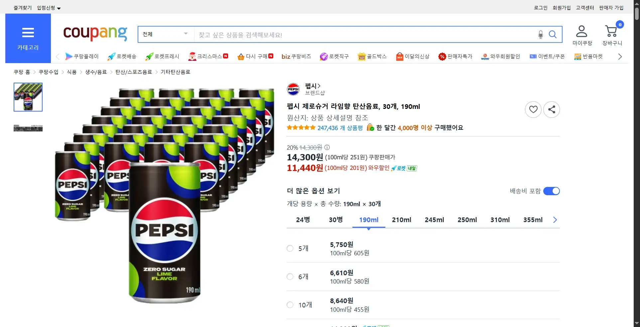Click the info icon beside original price
This screenshot has height=327, width=640.
(327, 147)
